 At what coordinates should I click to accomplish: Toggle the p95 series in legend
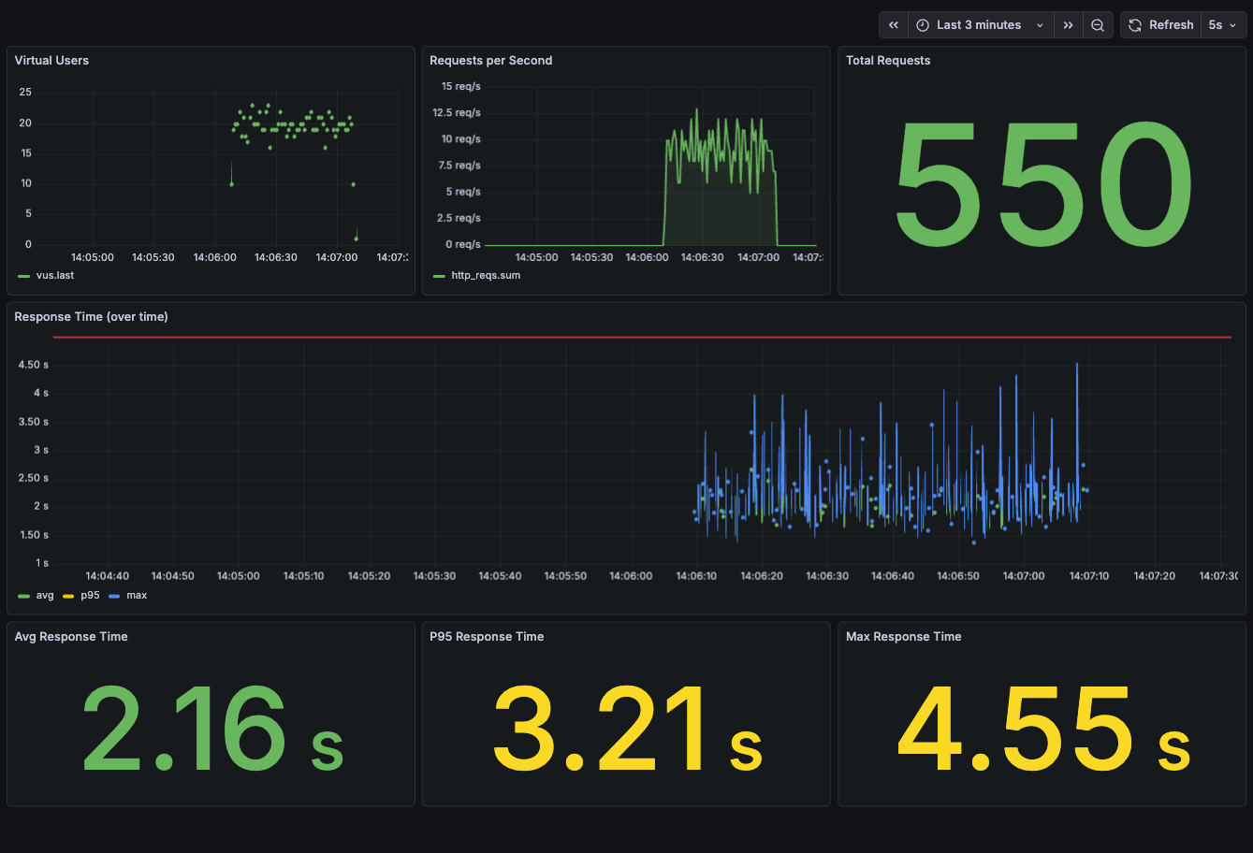tap(90, 596)
